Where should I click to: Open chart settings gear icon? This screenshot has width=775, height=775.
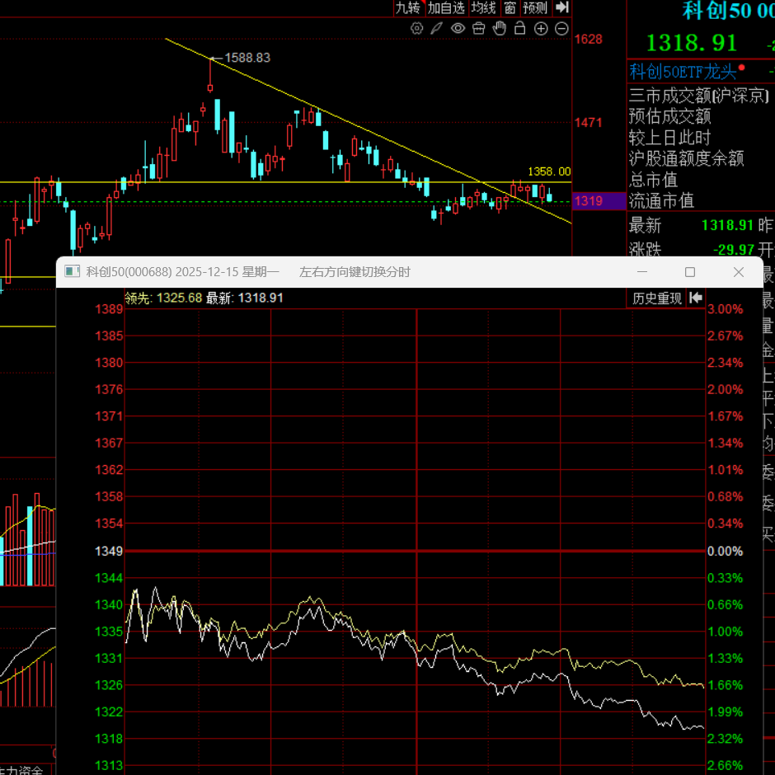point(416,29)
